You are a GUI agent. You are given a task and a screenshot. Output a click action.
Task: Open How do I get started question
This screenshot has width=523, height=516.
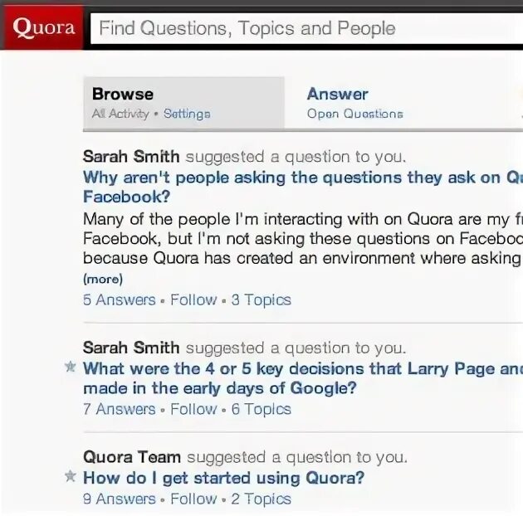click(223, 478)
